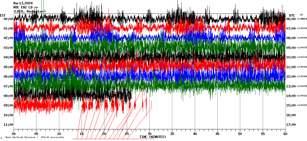Select the DC offset value -1190947
This screenshot has width=307, height=141.
click(302, 105)
